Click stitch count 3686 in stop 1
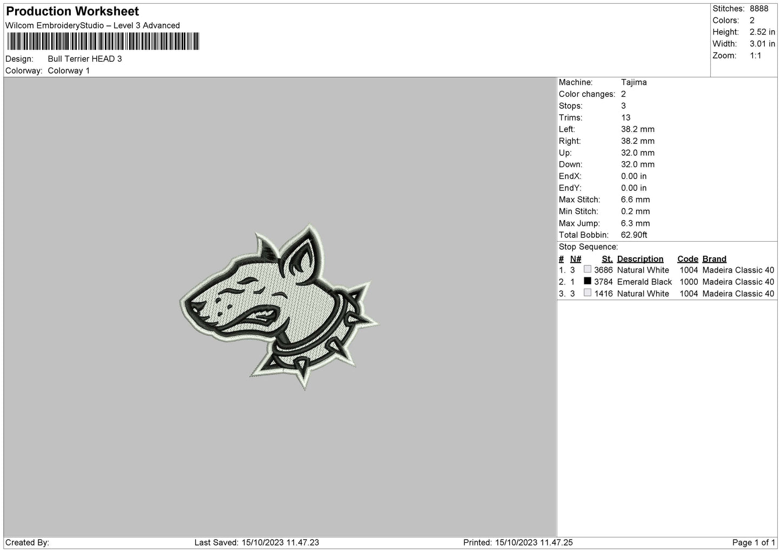The image size is (781, 552). coord(603,270)
